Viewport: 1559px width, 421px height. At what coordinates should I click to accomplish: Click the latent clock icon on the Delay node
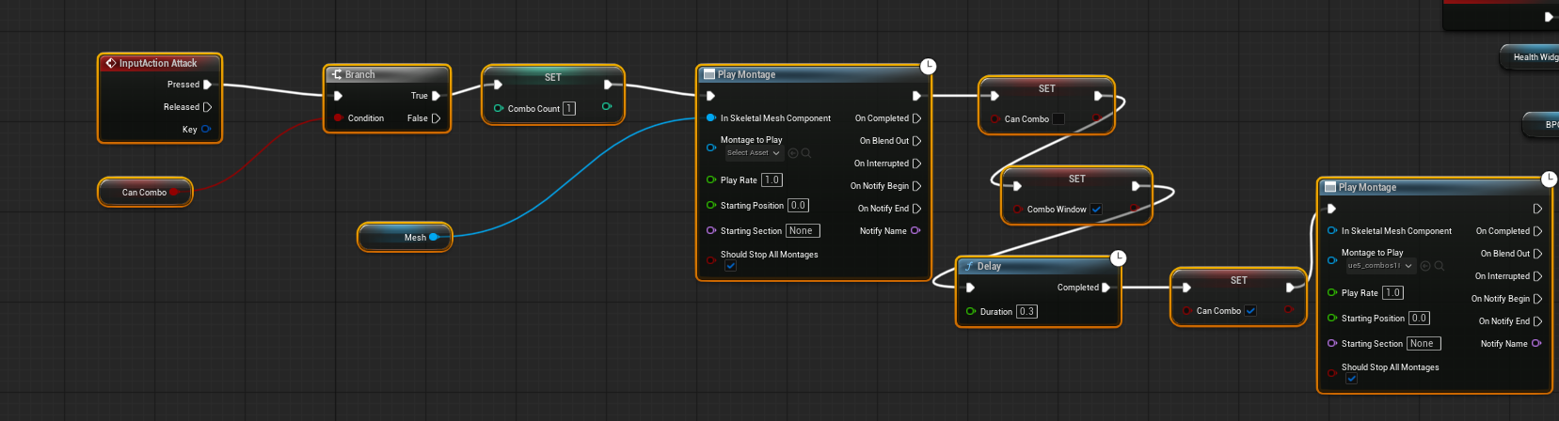1119,257
